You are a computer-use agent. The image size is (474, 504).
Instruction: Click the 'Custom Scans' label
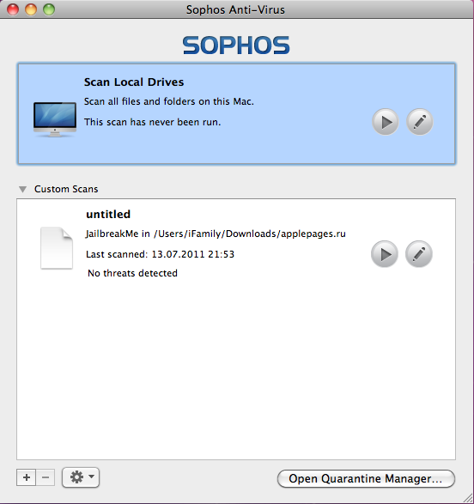(x=66, y=189)
